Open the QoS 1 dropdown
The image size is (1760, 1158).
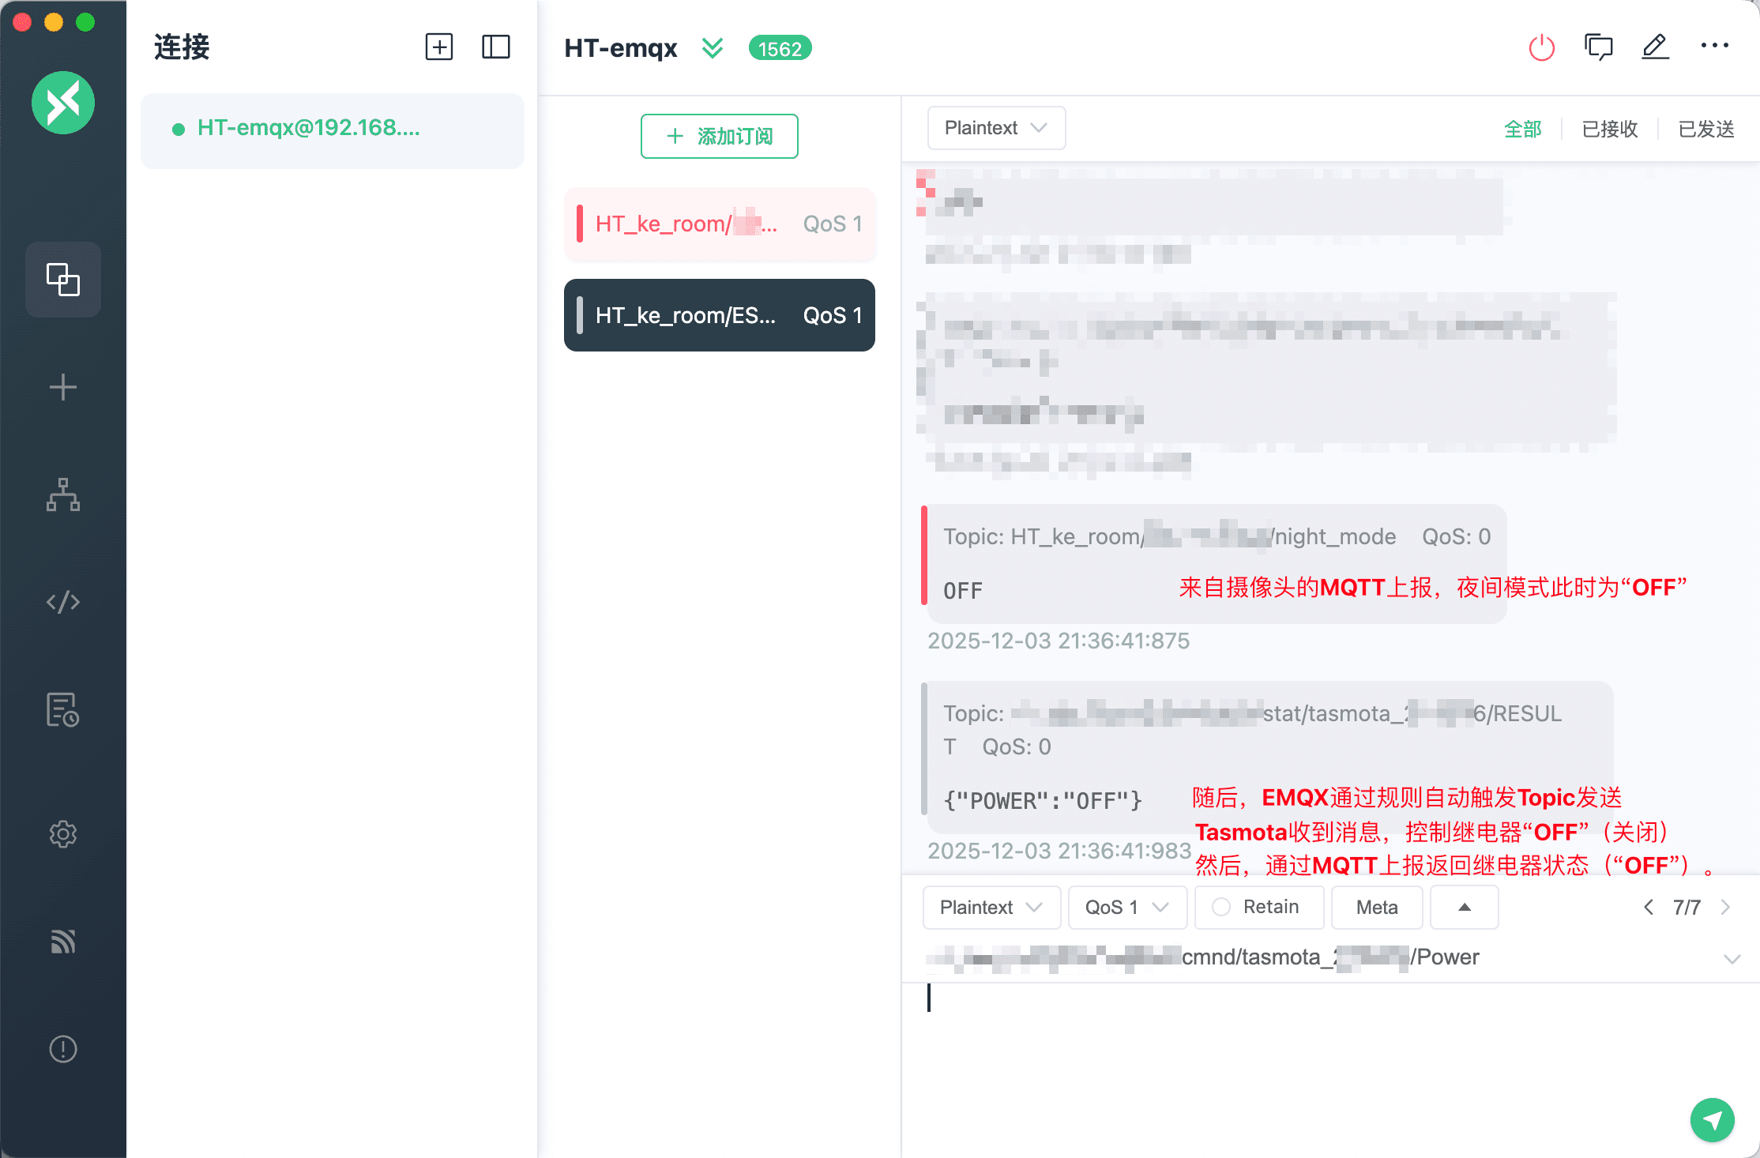click(1126, 907)
